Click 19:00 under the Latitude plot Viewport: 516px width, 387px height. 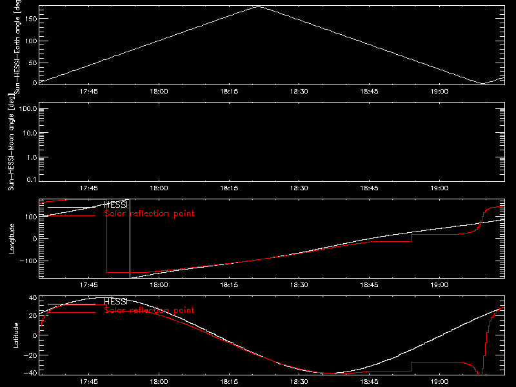click(x=439, y=382)
